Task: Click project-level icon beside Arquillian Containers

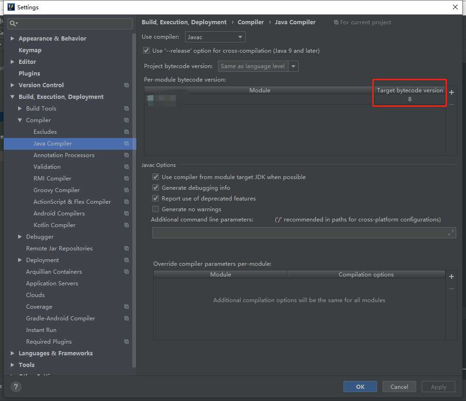Action: 126,271
